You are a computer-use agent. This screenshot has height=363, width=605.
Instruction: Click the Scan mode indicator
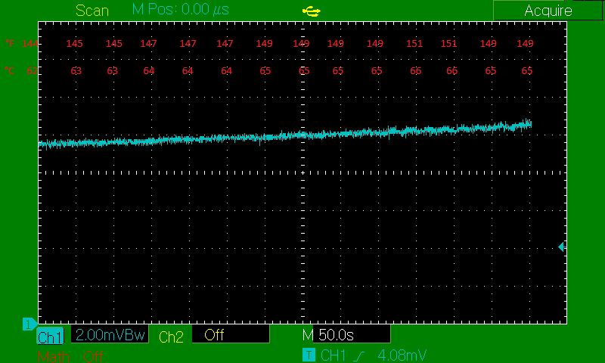pyautogui.click(x=92, y=11)
